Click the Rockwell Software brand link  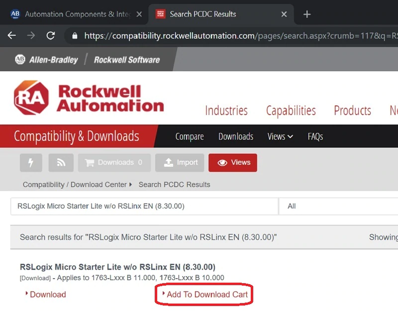[127, 60]
